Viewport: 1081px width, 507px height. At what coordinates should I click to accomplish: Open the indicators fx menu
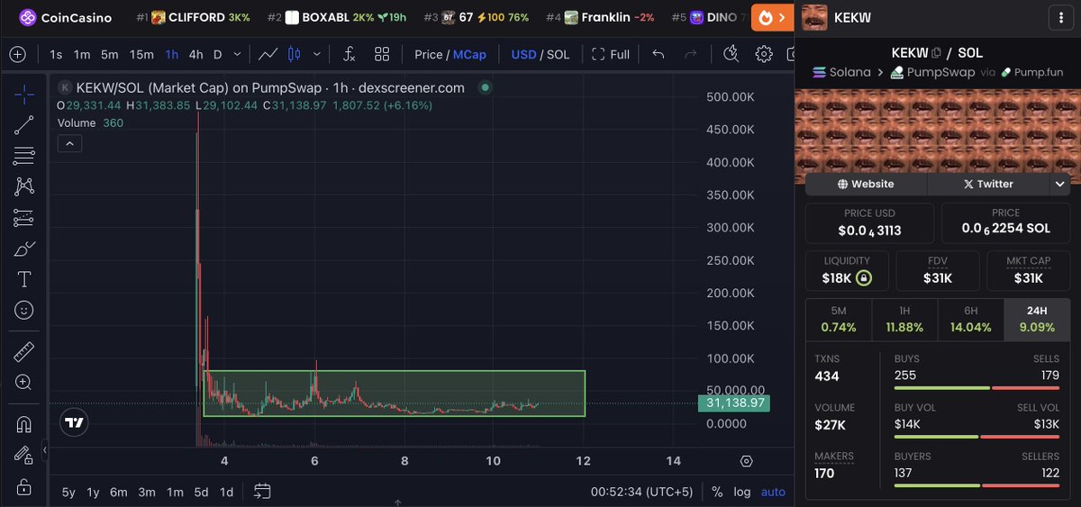click(x=350, y=54)
